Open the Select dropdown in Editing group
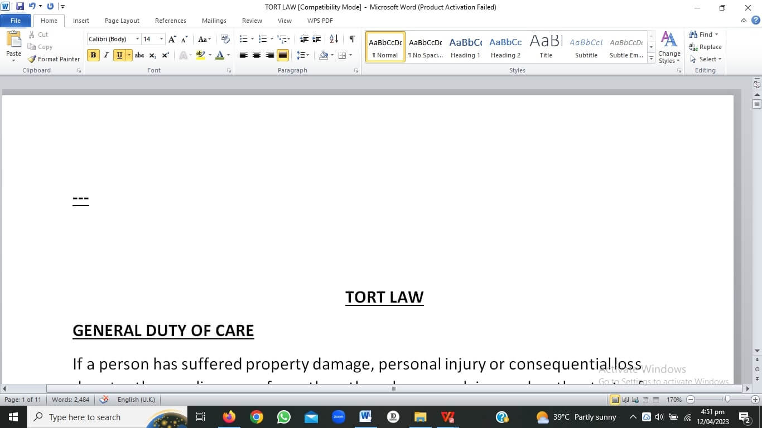 point(706,59)
